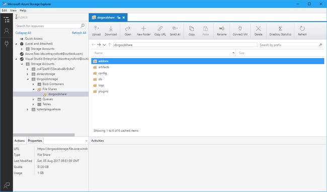Expand the Blob Containers node
The width and height of the screenshot is (327, 192).
pos(33,84)
